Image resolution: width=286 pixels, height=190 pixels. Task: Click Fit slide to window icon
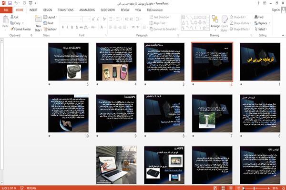pos(283,188)
